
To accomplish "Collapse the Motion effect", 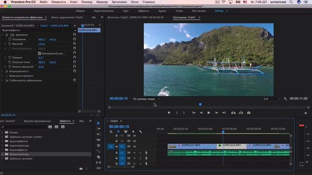I will (x=2, y=35).
